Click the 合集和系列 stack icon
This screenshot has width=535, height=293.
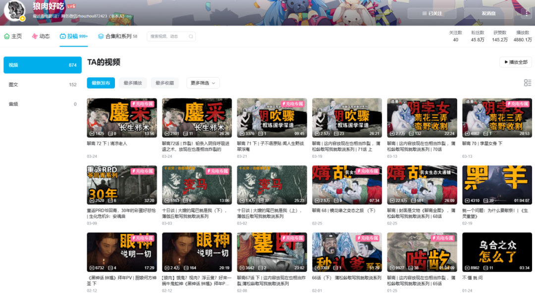pos(101,36)
